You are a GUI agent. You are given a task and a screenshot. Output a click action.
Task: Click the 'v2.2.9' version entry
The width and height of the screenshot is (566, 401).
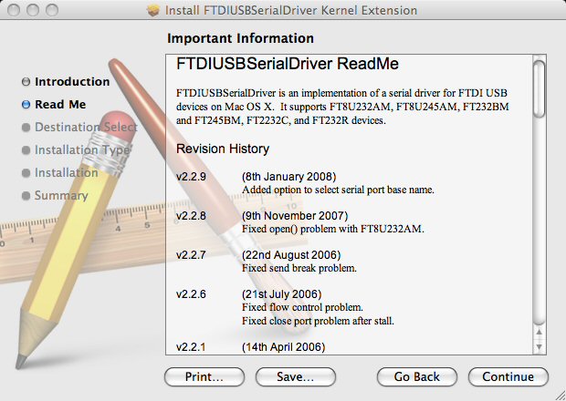click(191, 177)
